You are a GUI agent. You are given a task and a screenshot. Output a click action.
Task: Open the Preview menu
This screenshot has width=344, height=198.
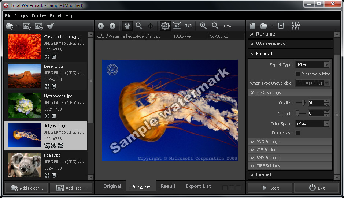pyautogui.click(x=39, y=16)
